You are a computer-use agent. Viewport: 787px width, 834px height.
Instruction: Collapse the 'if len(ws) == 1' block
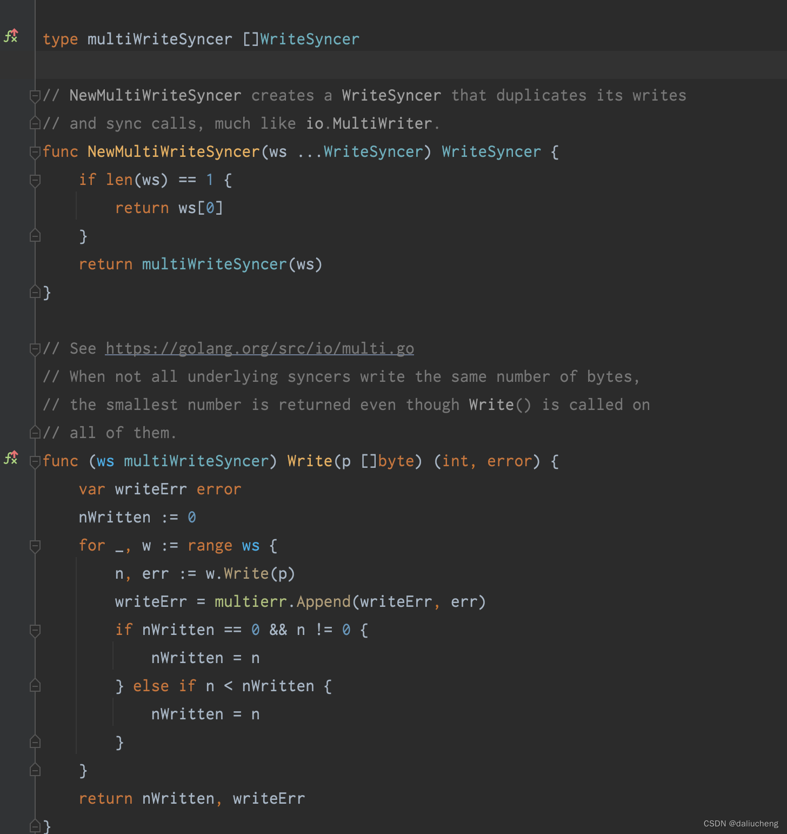[x=35, y=180]
